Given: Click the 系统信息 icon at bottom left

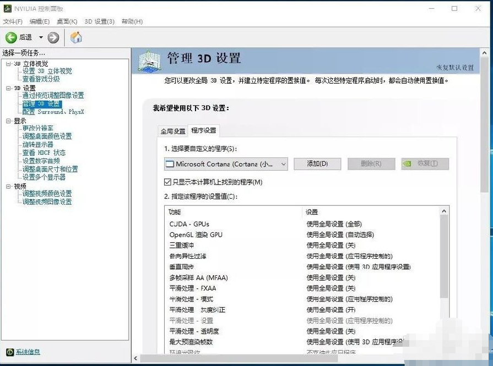Looking at the screenshot, I should coord(9,352).
